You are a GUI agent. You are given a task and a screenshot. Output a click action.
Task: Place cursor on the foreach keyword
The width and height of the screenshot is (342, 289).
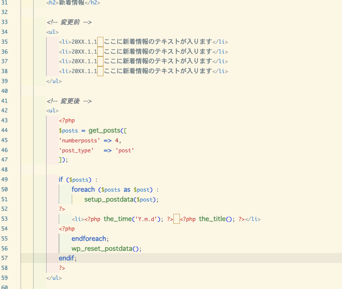[x=83, y=189]
